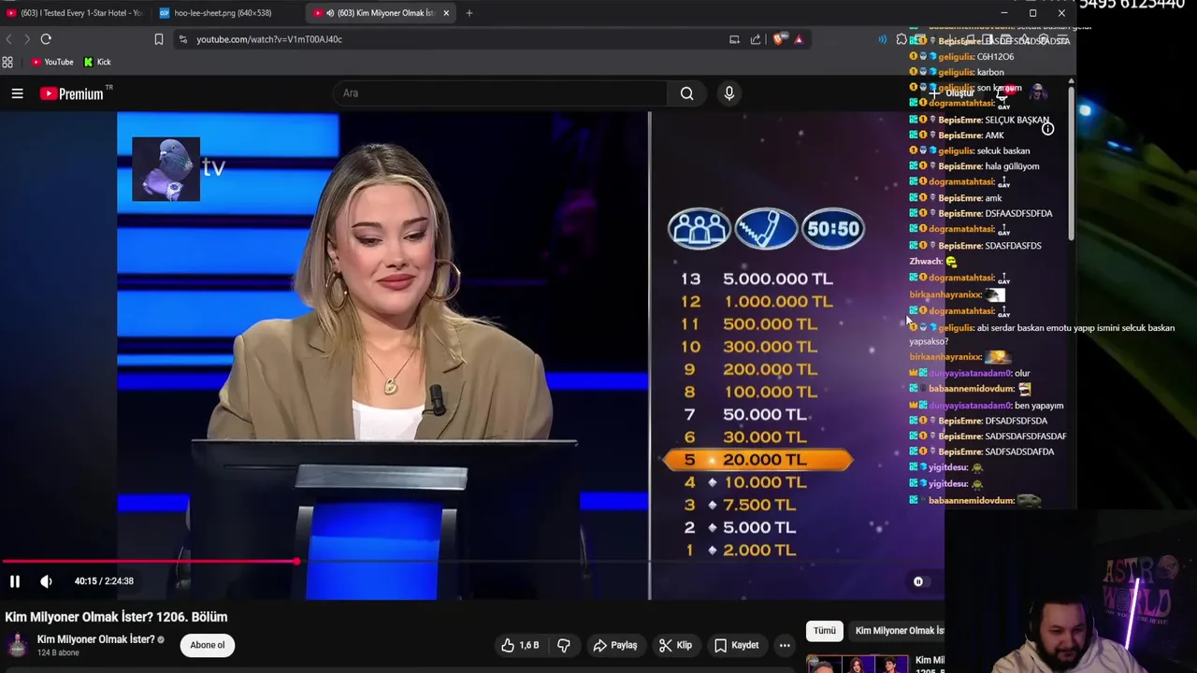Save video with Kaydet

click(737, 645)
